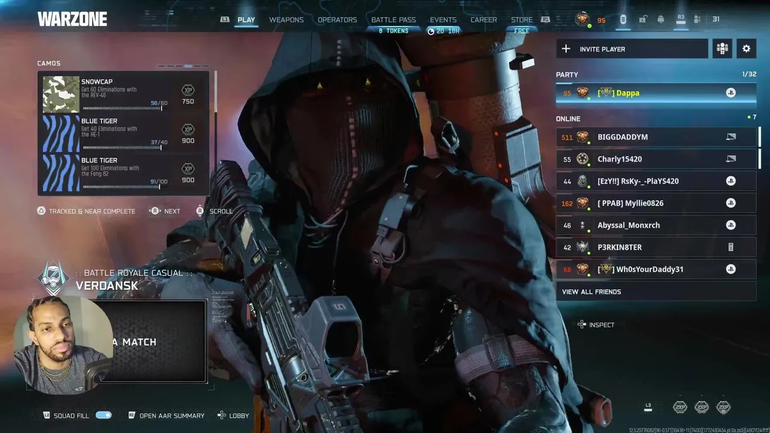This screenshot has height=433, width=770.
Task: Open the menu capsule icon in top bar
Action: coord(623,19)
